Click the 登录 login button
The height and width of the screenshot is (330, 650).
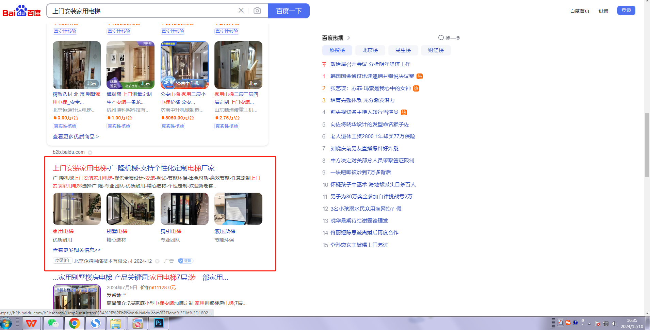coord(626,11)
